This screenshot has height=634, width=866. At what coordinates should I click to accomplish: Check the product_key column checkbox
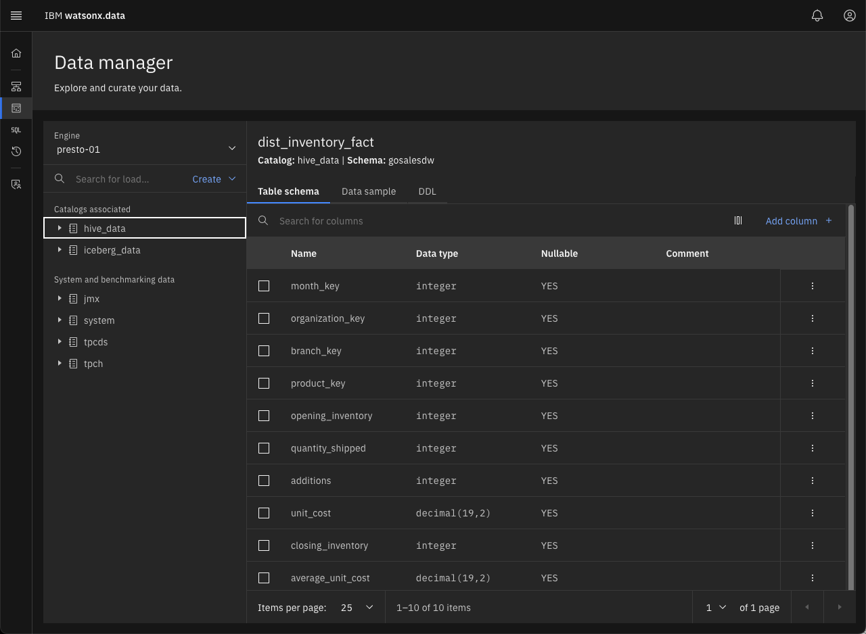(264, 383)
